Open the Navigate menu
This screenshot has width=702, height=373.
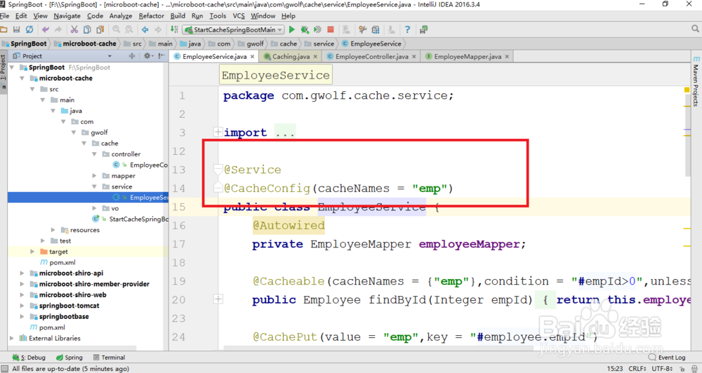click(67, 15)
